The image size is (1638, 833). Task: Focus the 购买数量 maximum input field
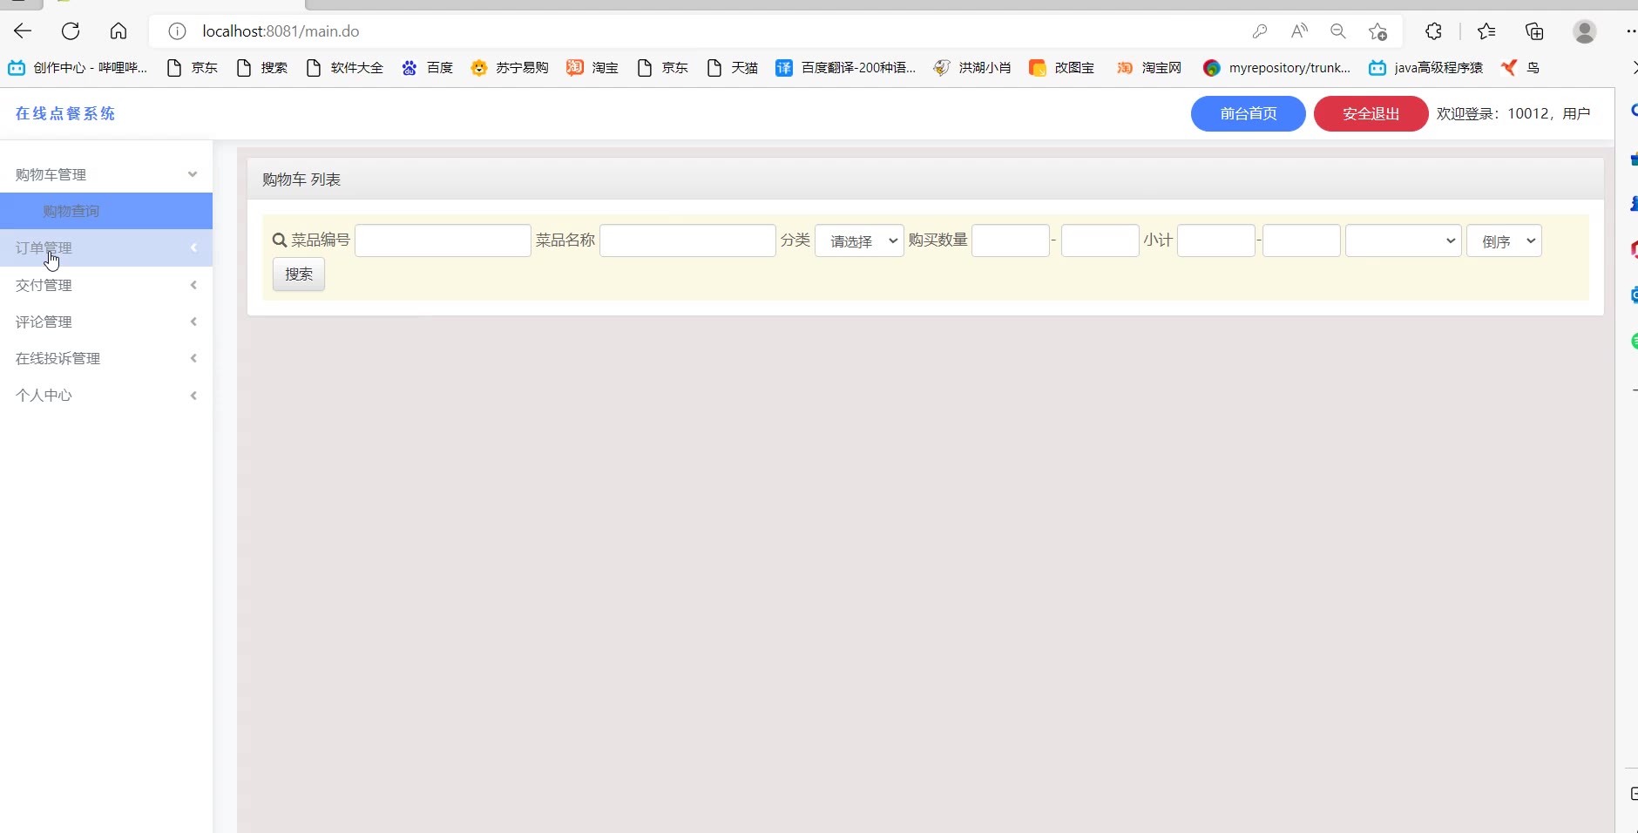pyautogui.click(x=1100, y=240)
